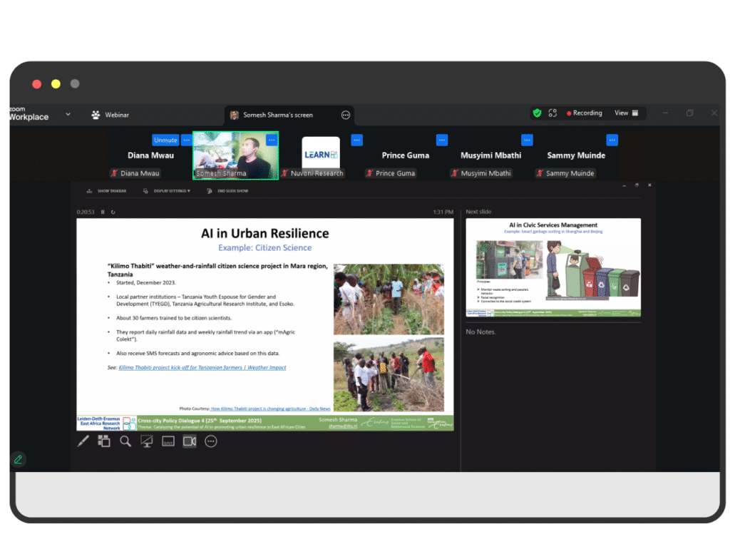Click the zoom magnifier in presenter view
The height and width of the screenshot is (549, 730).
(x=125, y=441)
